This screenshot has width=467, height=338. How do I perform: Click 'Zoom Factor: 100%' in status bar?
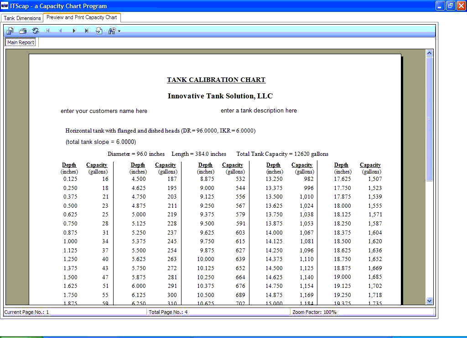pyautogui.click(x=314, y=312)
